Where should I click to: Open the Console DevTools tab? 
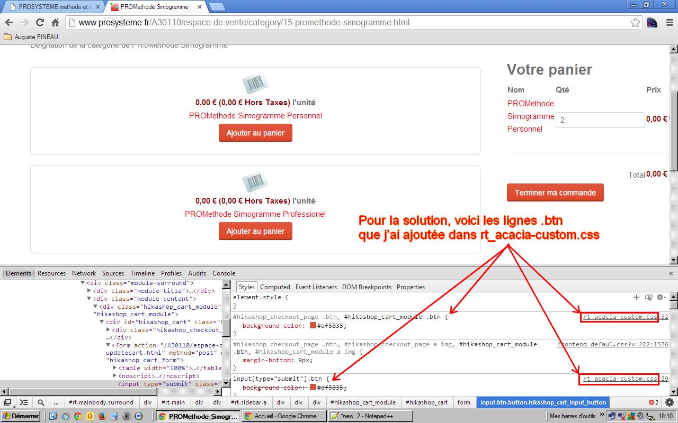click(224, 273)
